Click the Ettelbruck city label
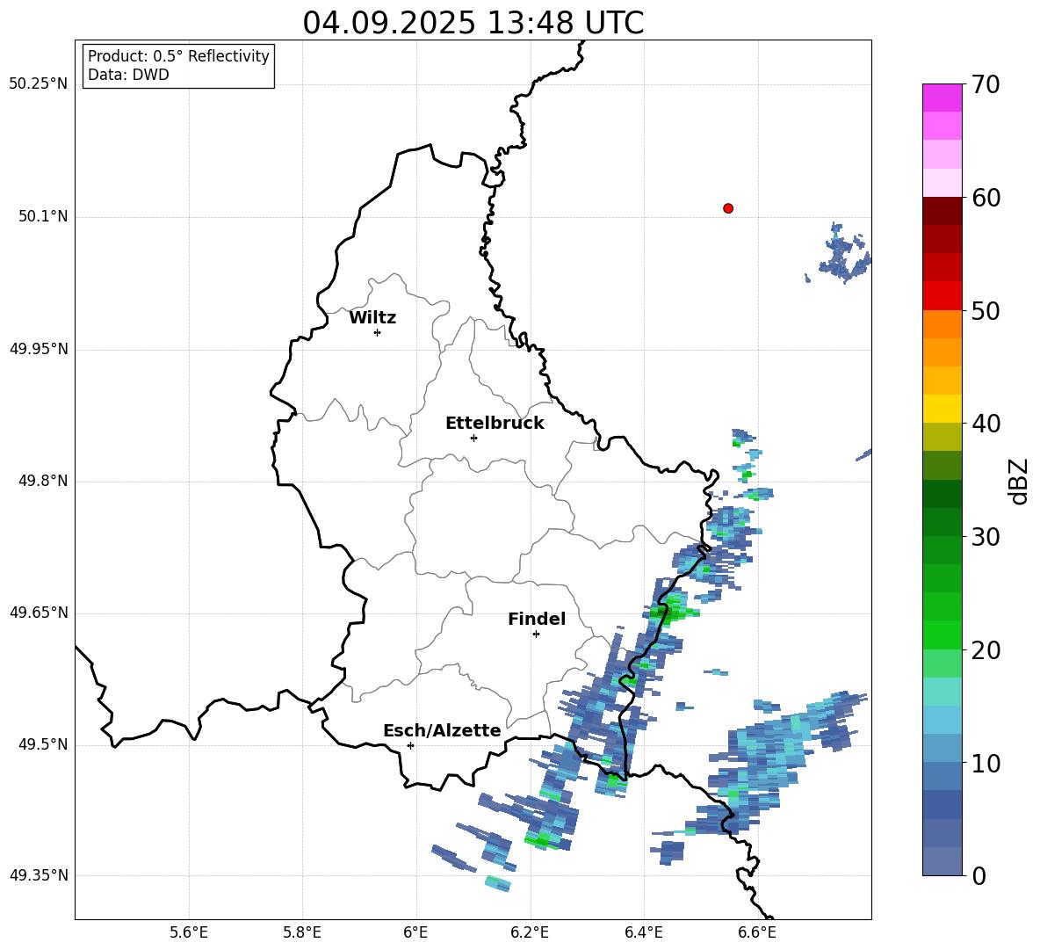Image resolution: width=1040 pixels, height=950 pixels. 495,424
